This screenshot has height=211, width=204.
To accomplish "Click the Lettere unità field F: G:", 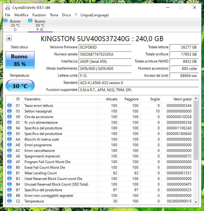I will [x=105, y=76].
